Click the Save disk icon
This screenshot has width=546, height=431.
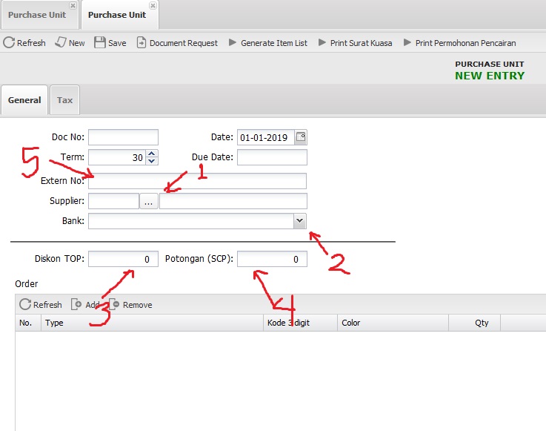[100, 43]
